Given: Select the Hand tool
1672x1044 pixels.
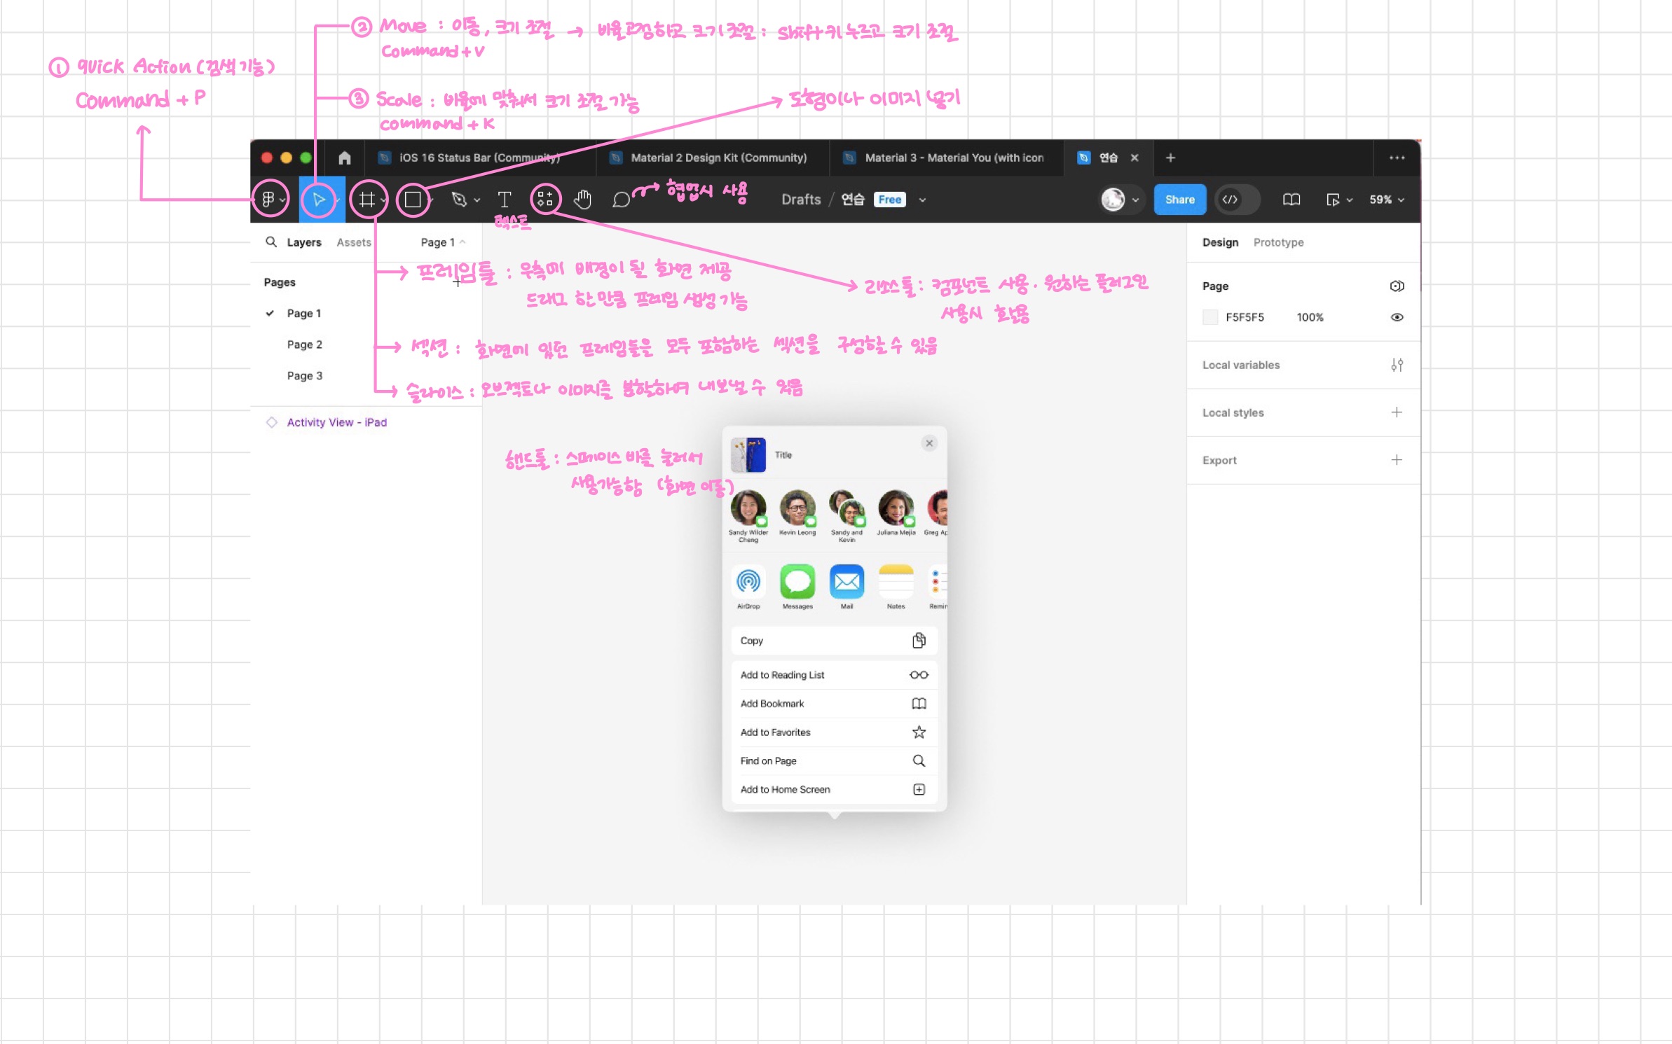Looking at the screenshot, I should pos(582,200).
